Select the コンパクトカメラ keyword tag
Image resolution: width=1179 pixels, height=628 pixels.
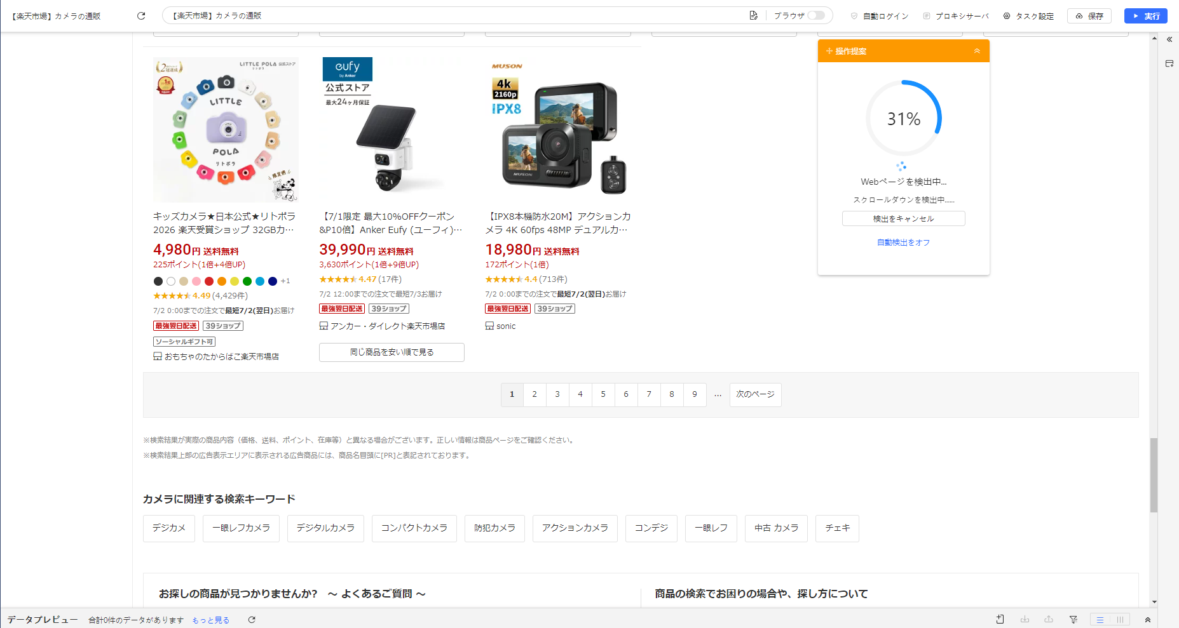coord(414,528)
